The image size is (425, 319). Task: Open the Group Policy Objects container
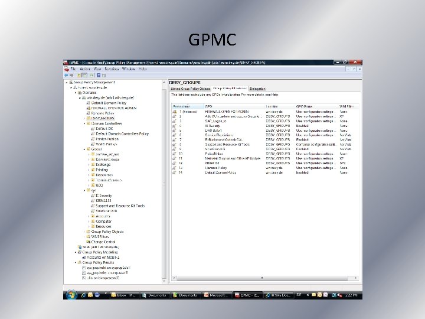click(x=107, y=232)
